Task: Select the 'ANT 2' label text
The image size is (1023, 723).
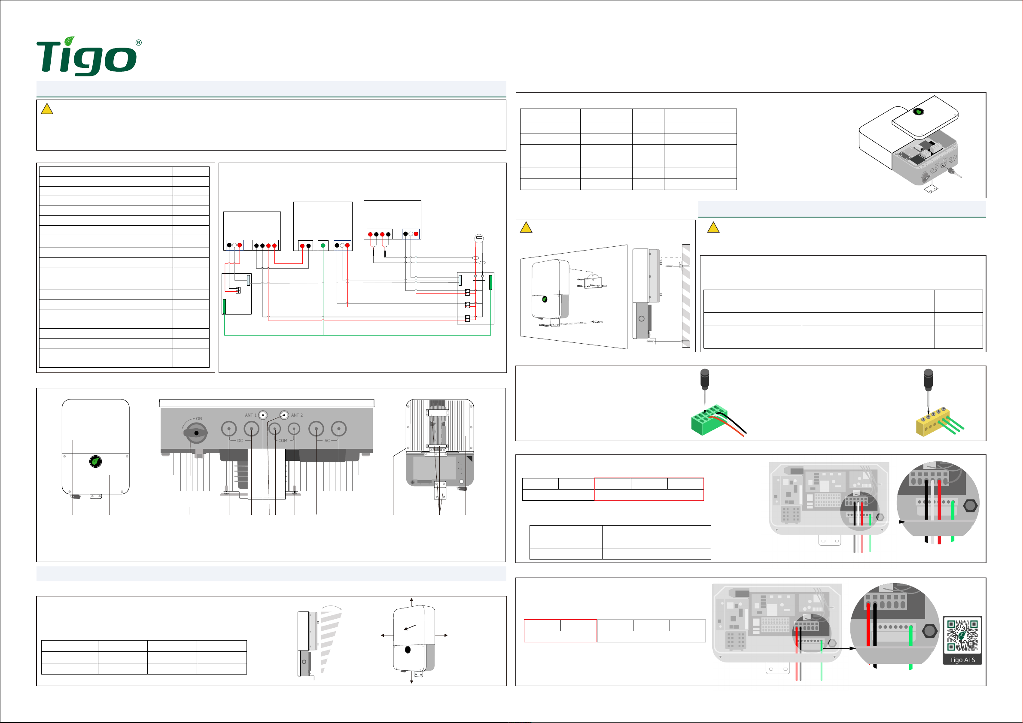Action: click(x=297, y=415)
